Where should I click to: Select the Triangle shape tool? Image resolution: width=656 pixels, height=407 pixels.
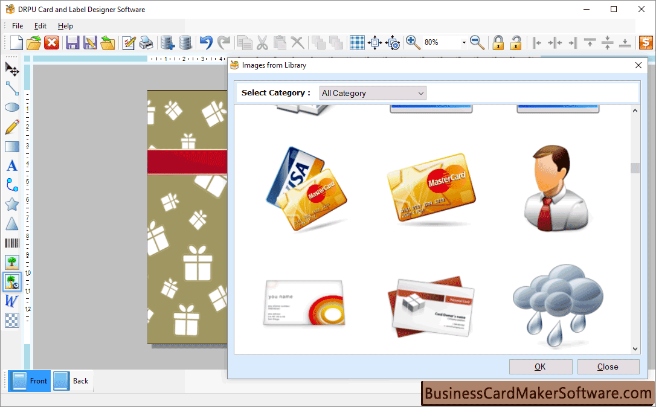[11, 224]
